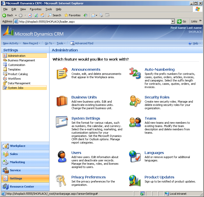This screenshot has width=204, height=197.
Task: Open the Favorites menu
Action: click(36, 9)
